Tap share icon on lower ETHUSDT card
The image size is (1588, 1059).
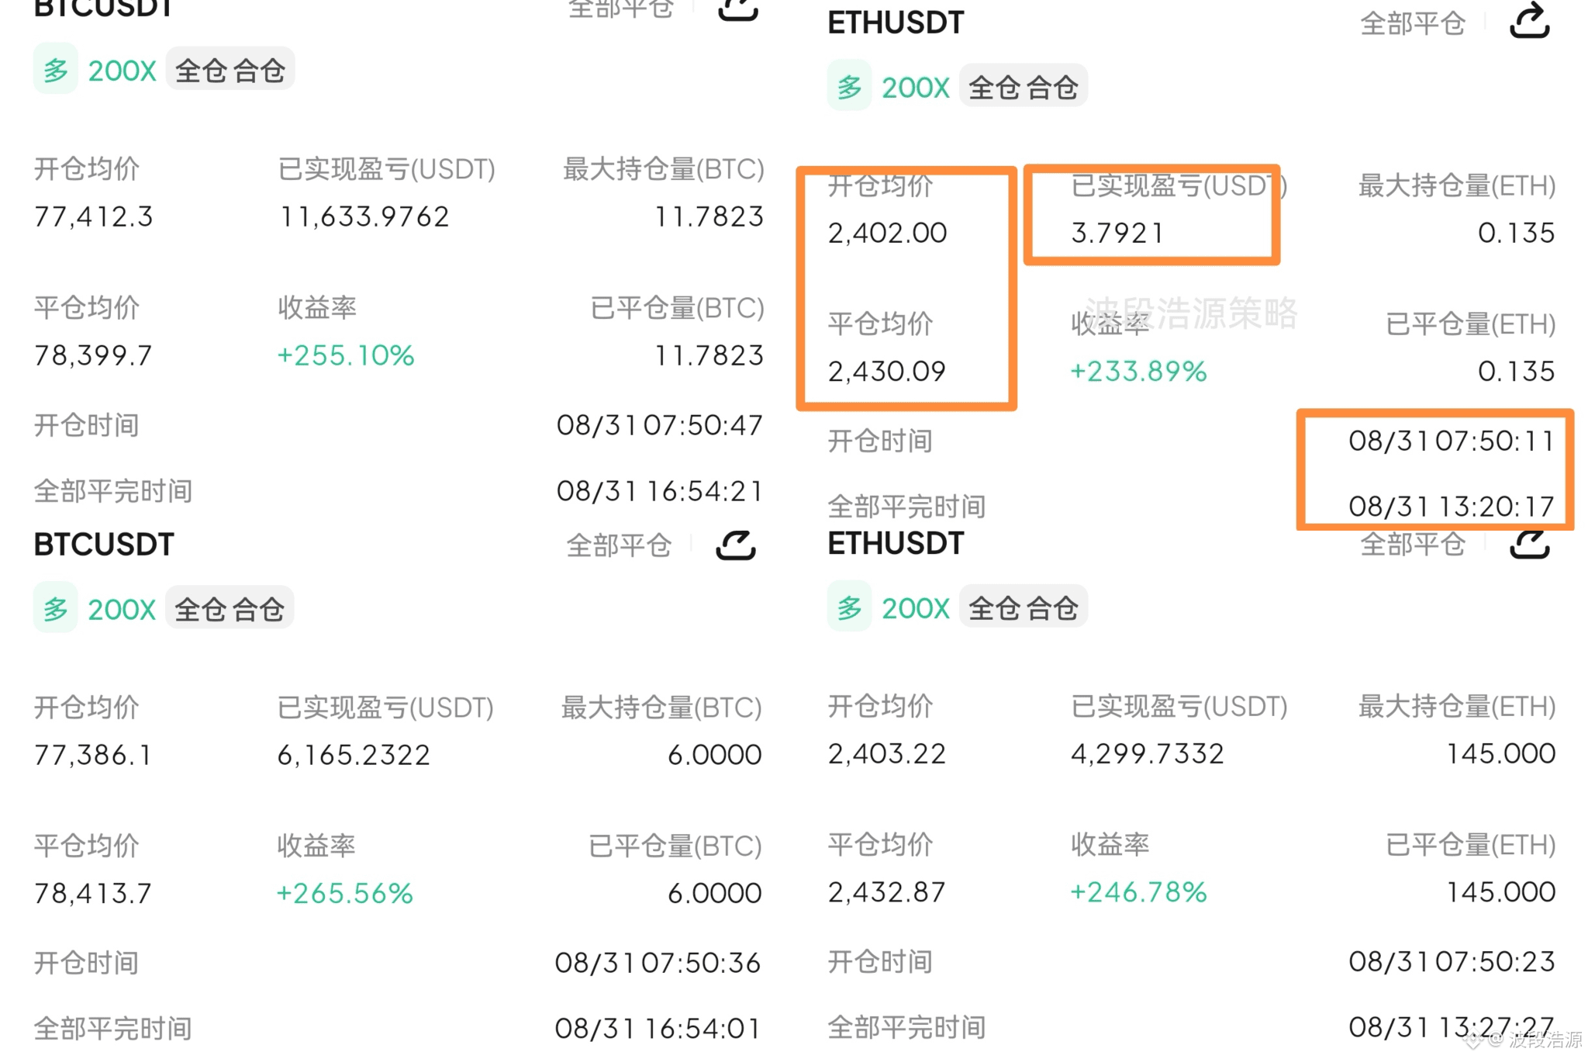1529,545
